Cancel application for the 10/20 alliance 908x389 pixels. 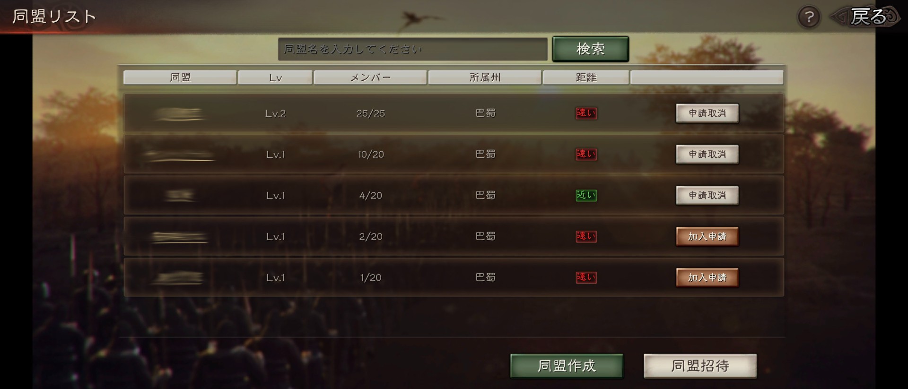click(x=707, y=155)
